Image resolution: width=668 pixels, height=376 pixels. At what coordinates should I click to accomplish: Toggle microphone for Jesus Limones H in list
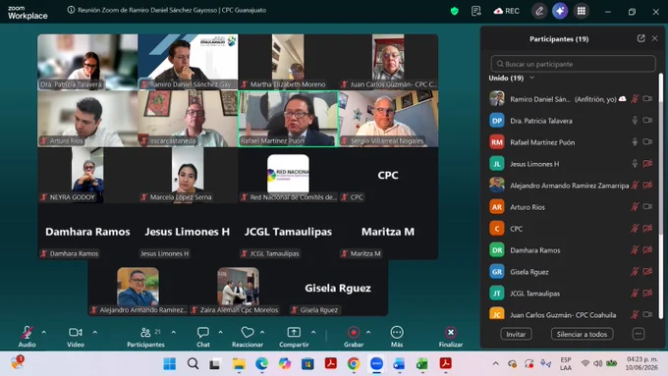[x=635, y=164]
